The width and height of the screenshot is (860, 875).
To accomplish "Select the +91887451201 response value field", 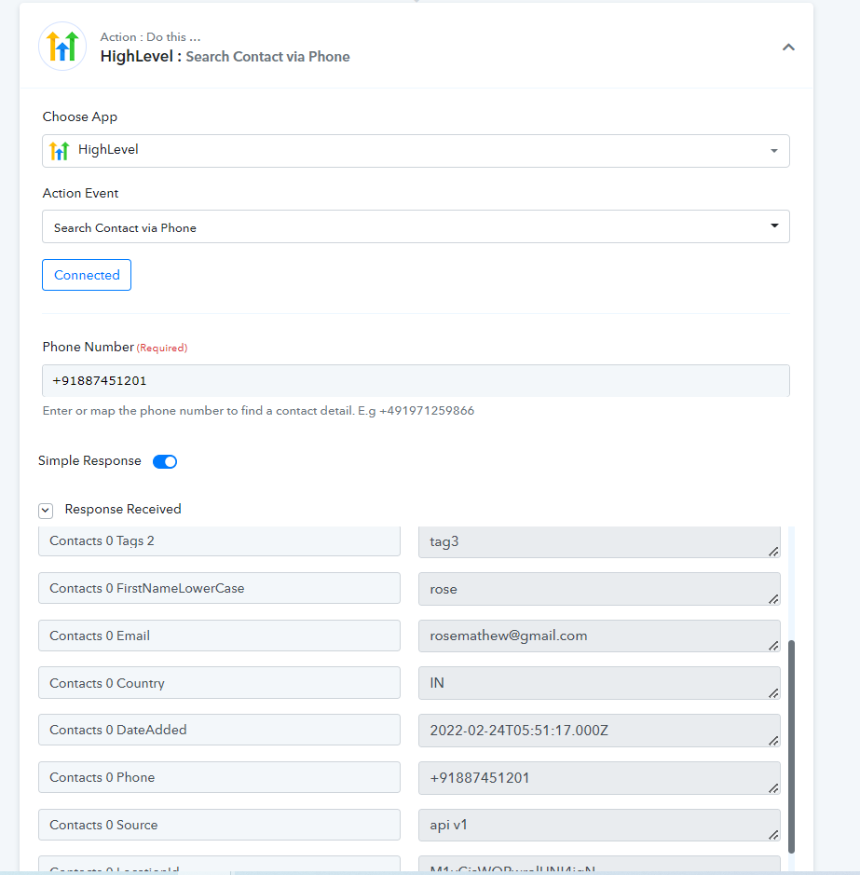I will pos(599,778).
